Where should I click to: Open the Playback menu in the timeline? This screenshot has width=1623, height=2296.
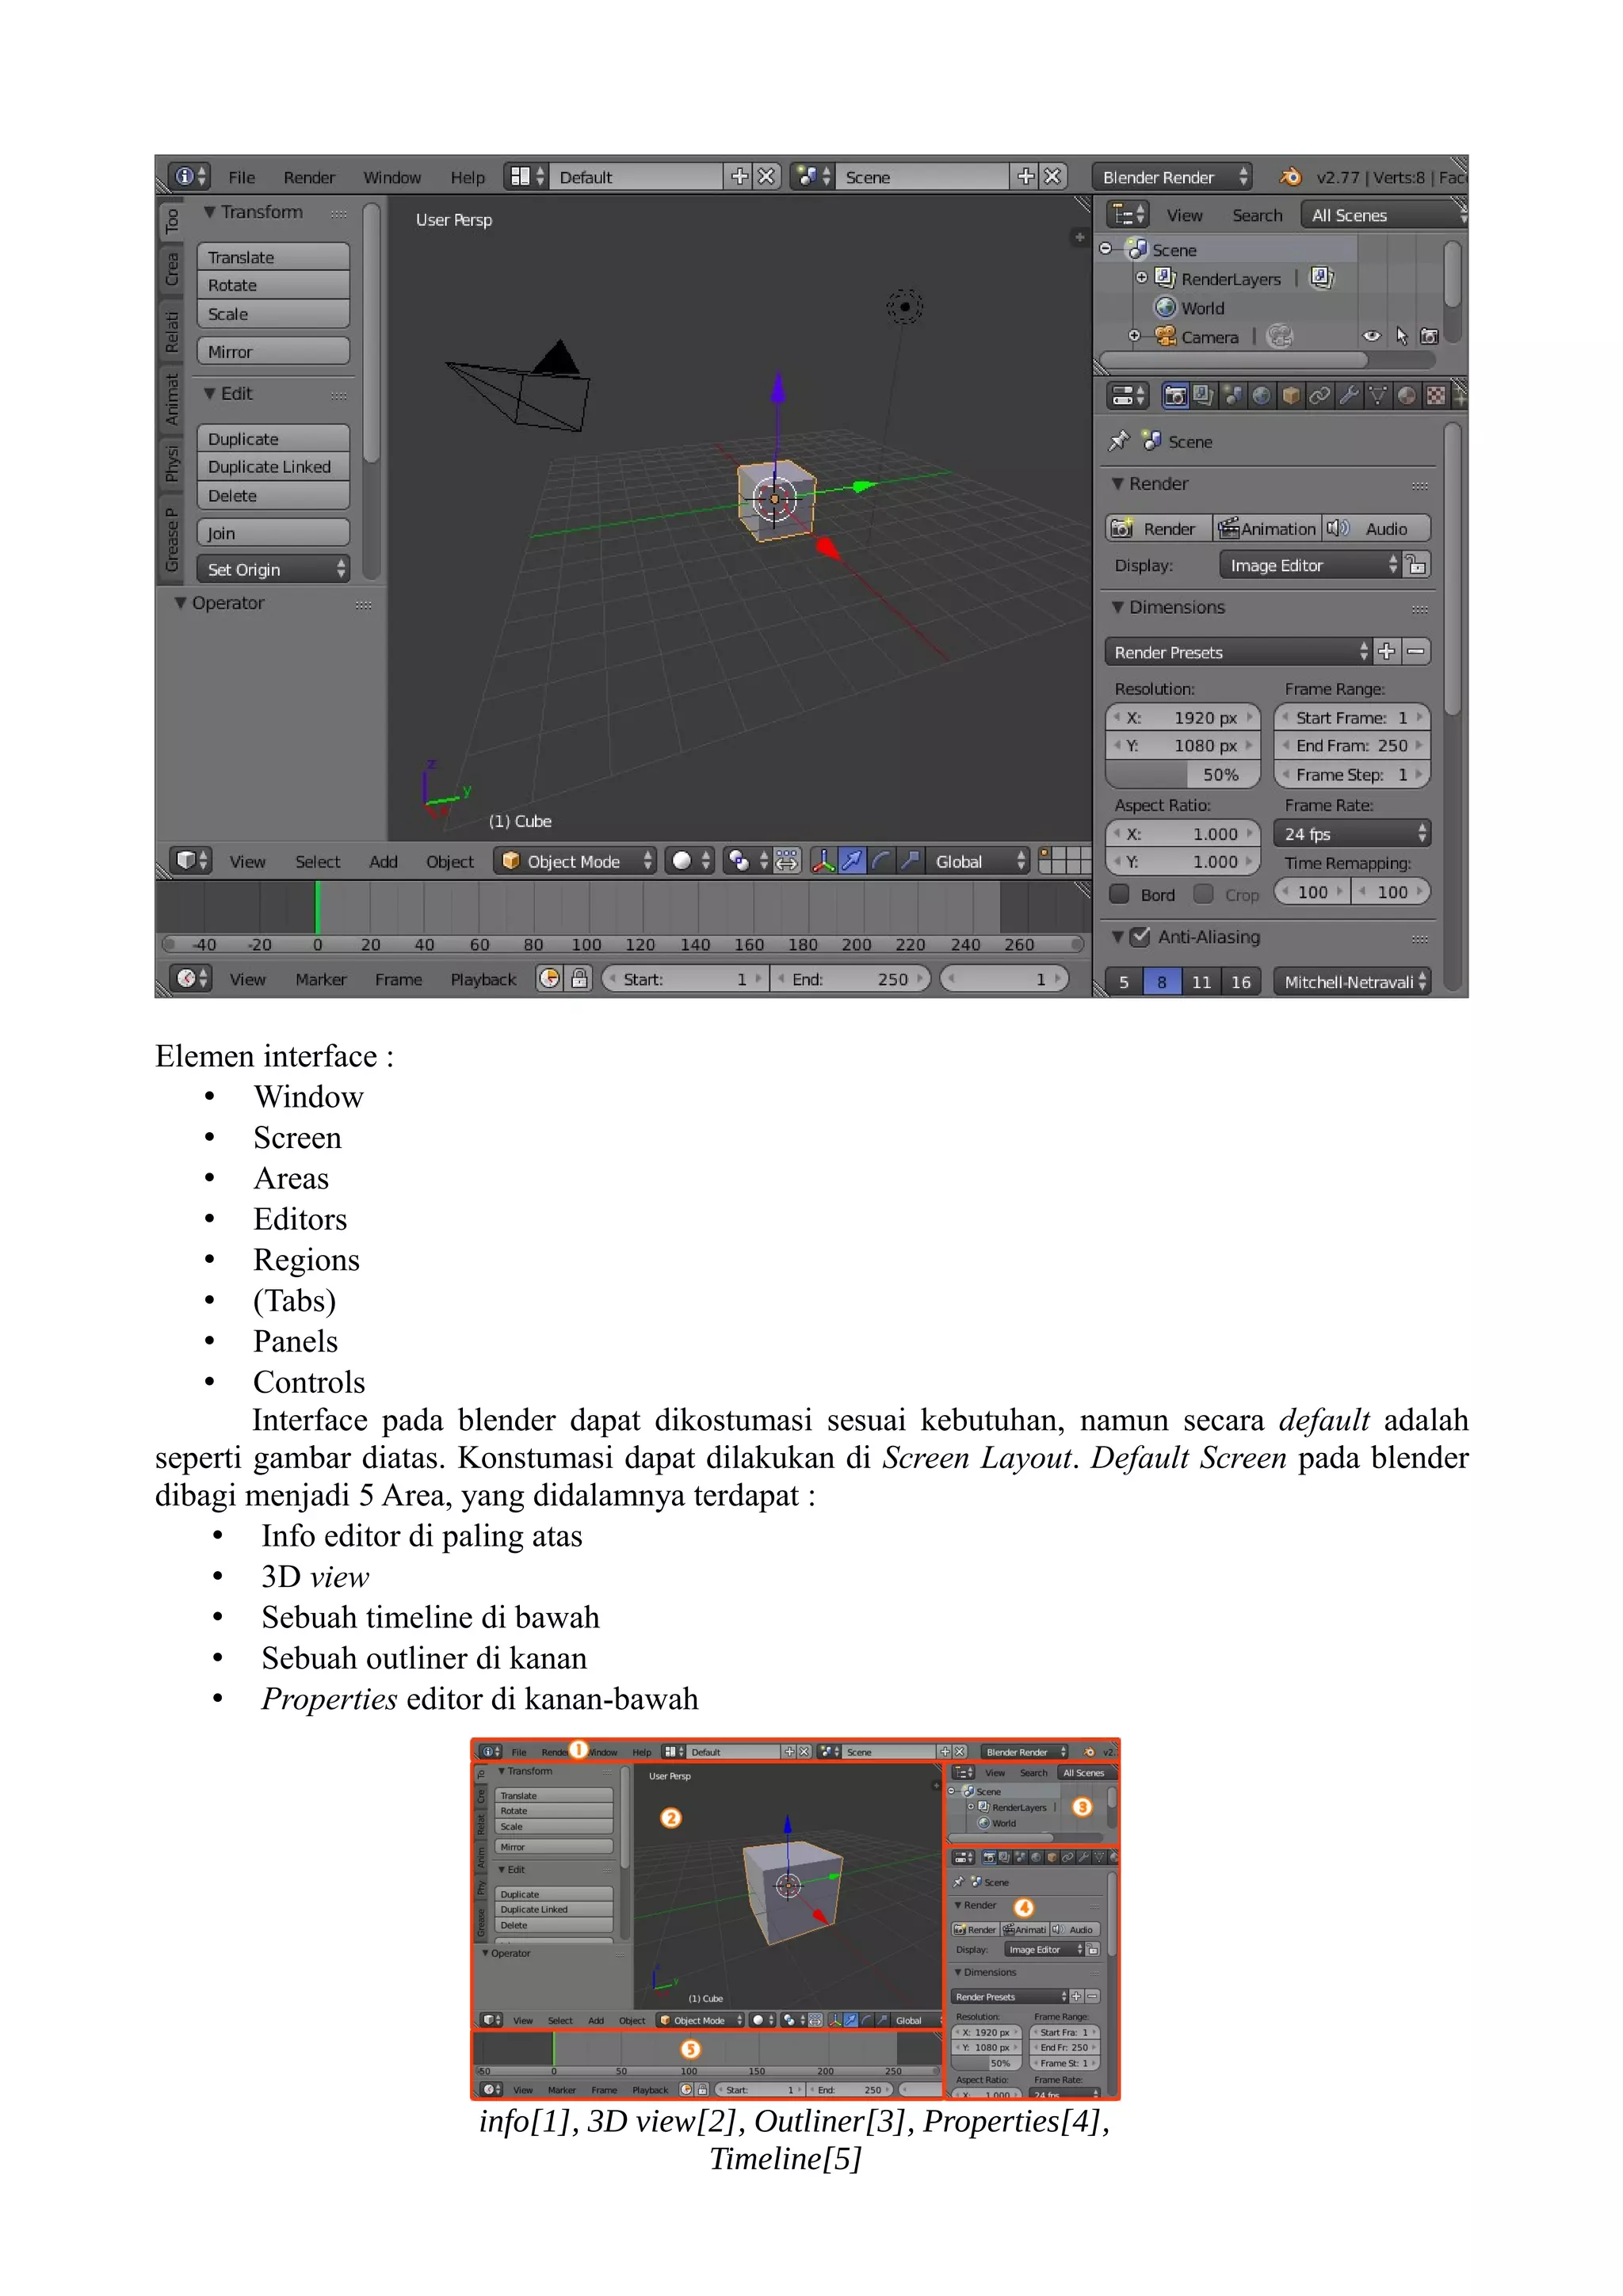tap(483, 979)
